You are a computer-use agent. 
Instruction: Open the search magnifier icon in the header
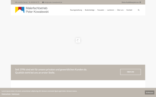click(x=139, y=10)
